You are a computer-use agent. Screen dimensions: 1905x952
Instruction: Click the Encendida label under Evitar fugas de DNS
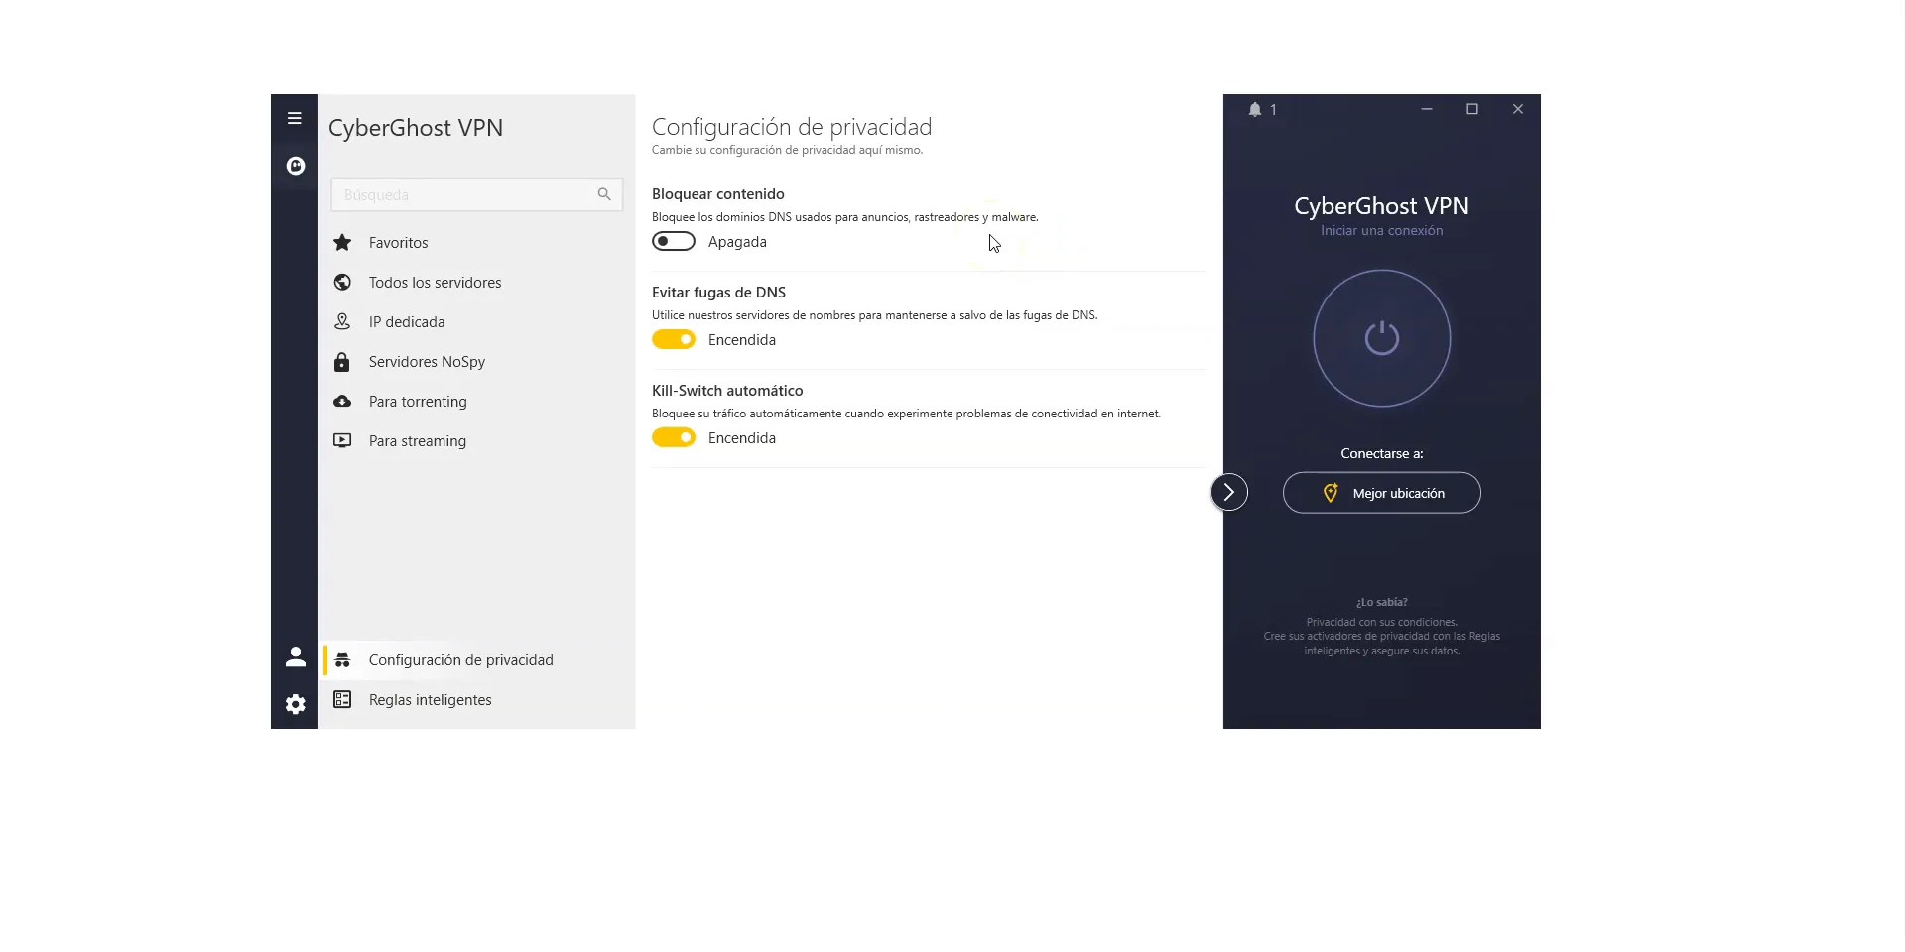coord(742,340)
